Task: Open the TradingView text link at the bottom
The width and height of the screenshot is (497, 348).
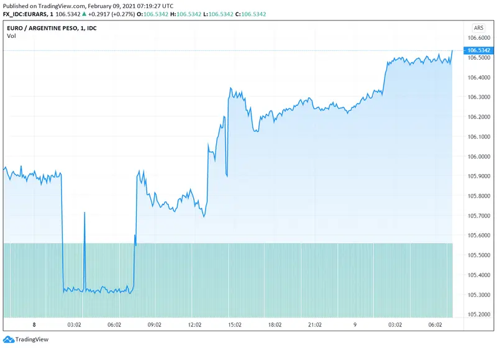Action: 32,339
